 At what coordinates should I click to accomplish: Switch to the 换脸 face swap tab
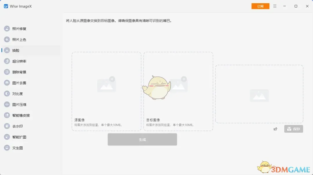point(16,50)
